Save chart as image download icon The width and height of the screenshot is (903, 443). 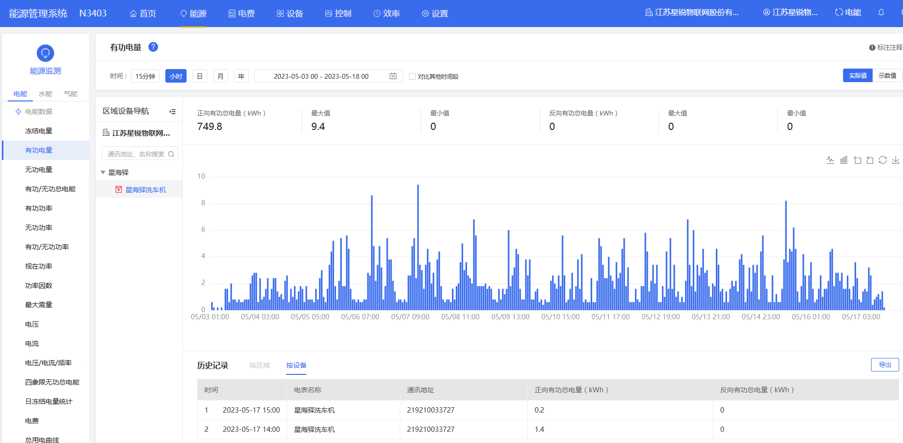point(896,160)
